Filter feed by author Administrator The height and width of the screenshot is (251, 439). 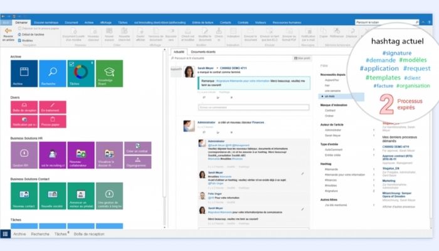pyautogui.click(x=333, y=130)
